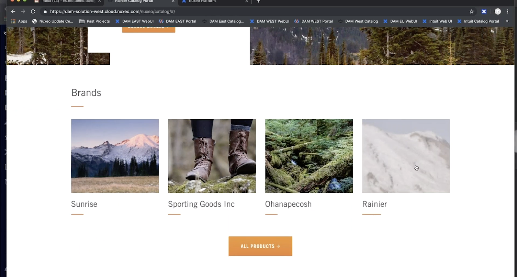Select the Ohanapecosh forest thumbnail

pyautogui.click(x=309, y=156)
